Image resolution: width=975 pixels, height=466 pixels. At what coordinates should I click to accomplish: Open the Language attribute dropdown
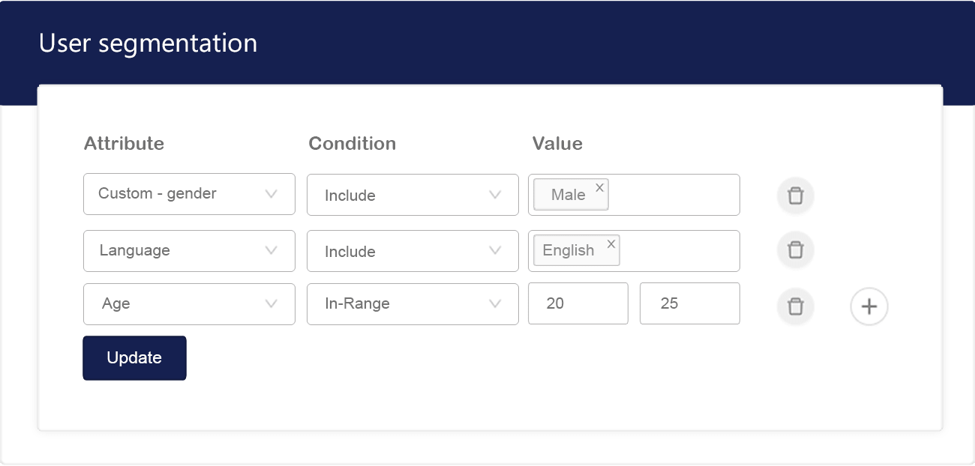point(189,251)
